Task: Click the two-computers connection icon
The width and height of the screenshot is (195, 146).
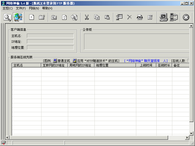Action: 174,17
